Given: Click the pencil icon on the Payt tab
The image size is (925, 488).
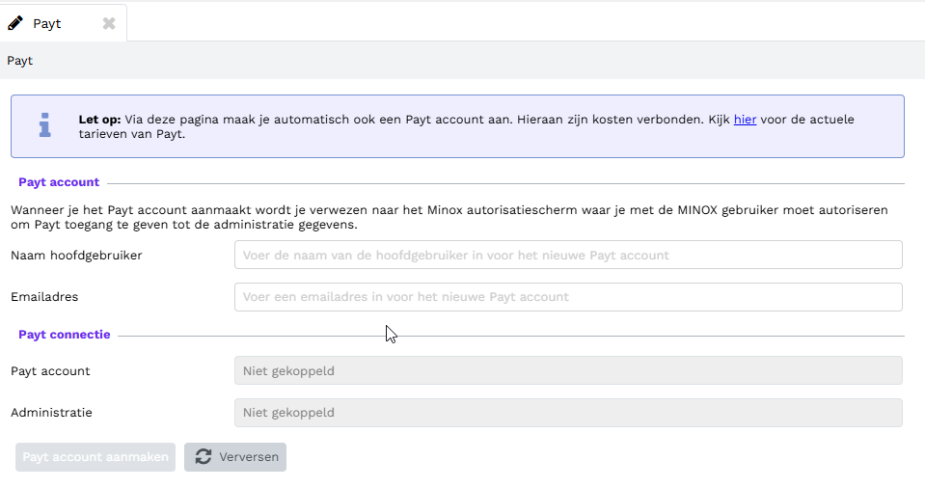Looking at the screenshot, I should pyautogui.click(x=14, y=23).
